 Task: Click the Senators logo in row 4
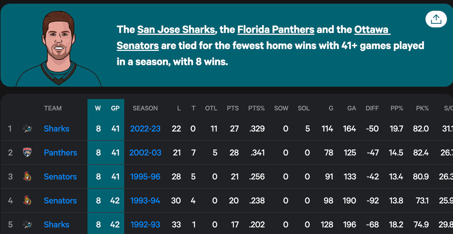click(27, 201)
